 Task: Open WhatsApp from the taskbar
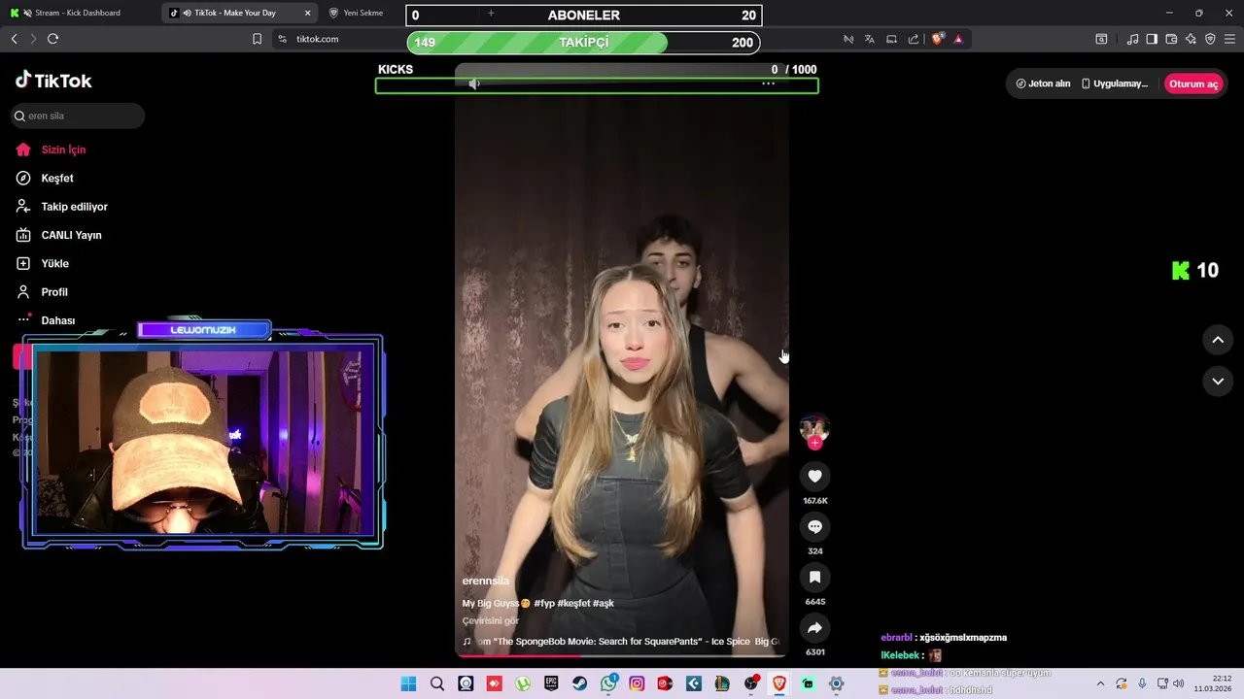coord(608,683)
